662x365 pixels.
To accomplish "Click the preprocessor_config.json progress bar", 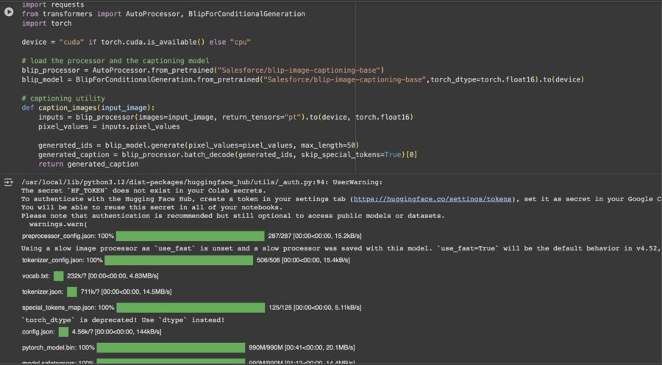I will point(190,236).
